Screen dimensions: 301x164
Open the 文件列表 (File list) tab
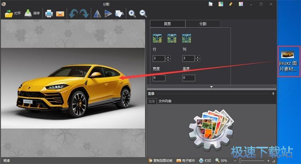tap(165, 101)
